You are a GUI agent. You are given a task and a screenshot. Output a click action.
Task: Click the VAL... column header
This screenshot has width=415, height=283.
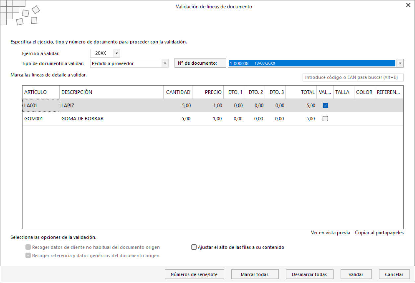coord(325,92)
